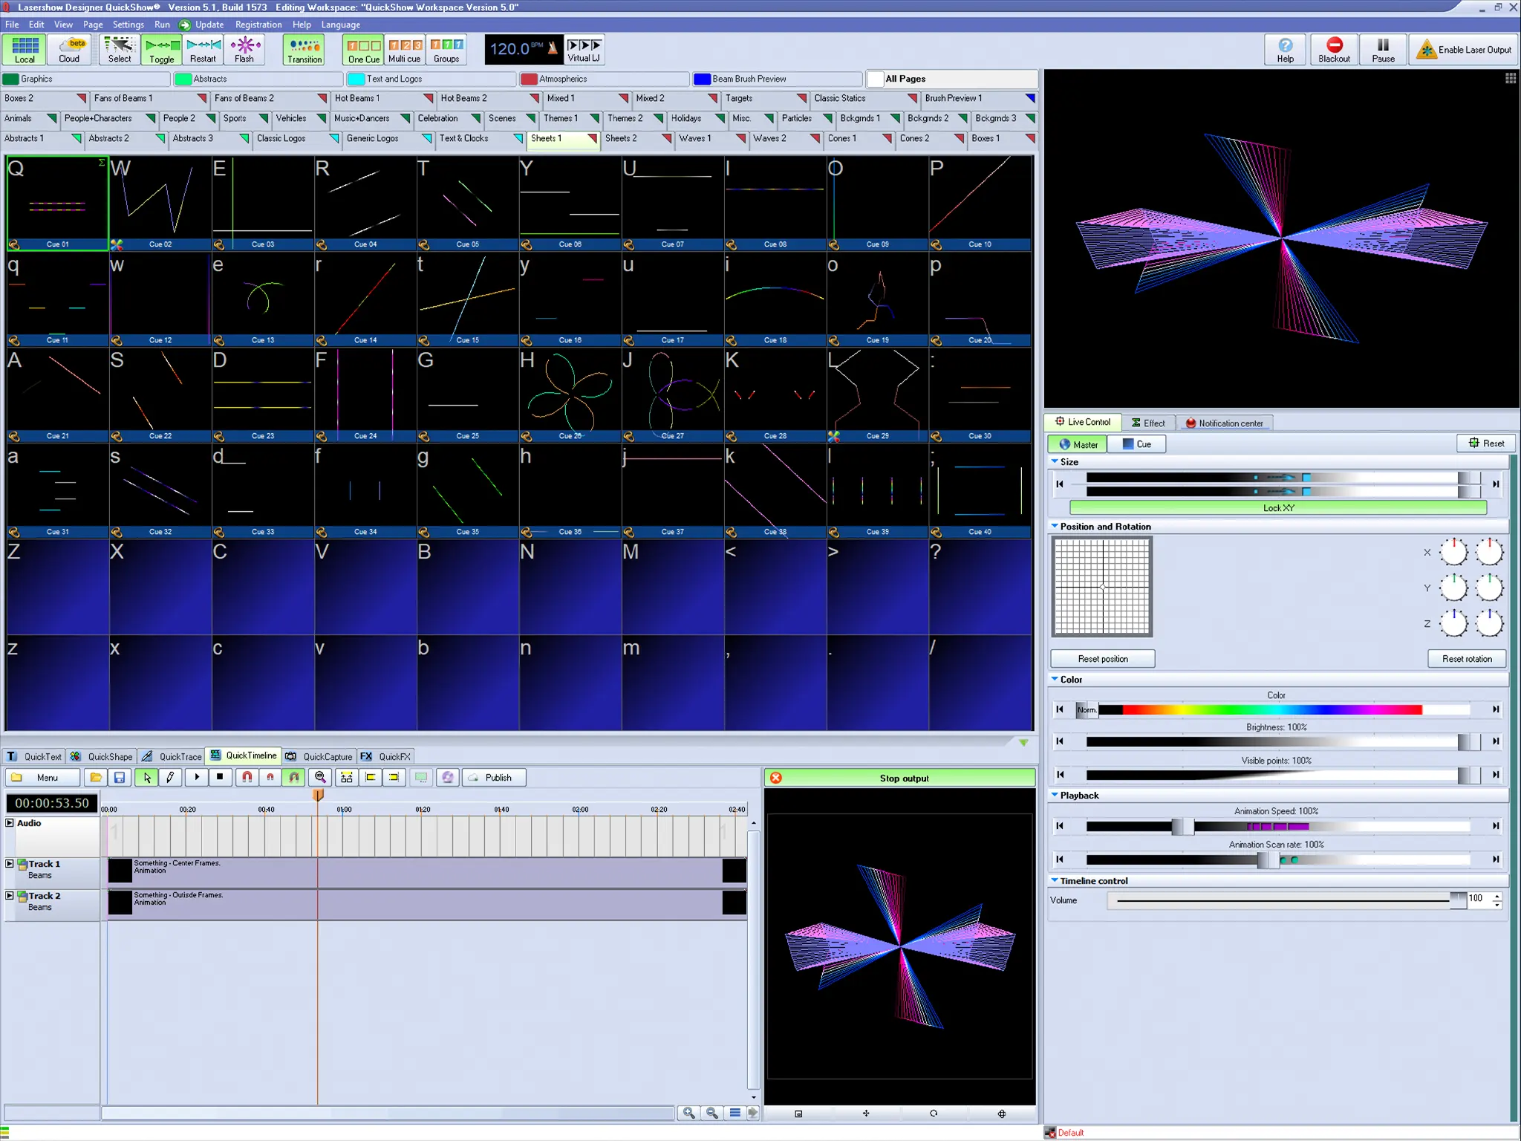1521x1141 pixels.
Task: Click the Blackout button
Action: click(x=1334, y=49)
